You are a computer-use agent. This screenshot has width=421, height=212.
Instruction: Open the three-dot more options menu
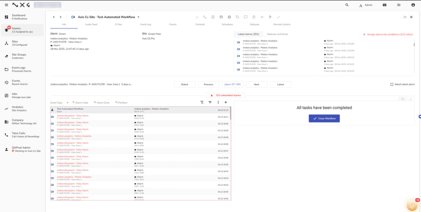pyautogui.click(x=218, y=102)
